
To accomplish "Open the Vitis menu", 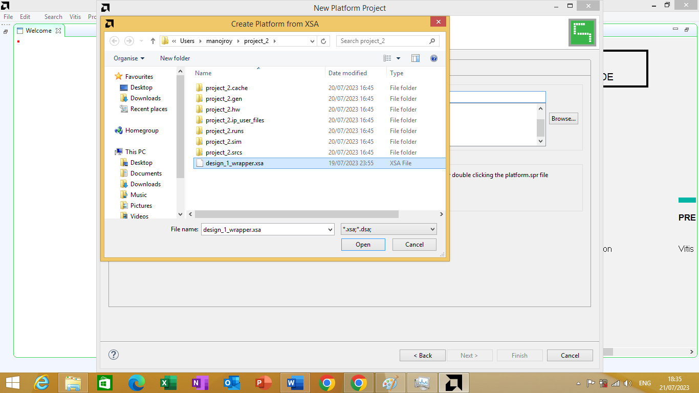I will (x=75, y=17).
